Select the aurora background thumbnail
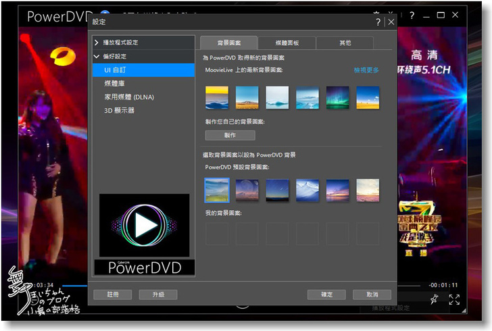Screen dimensions: 492x331 tap(338, 97)
